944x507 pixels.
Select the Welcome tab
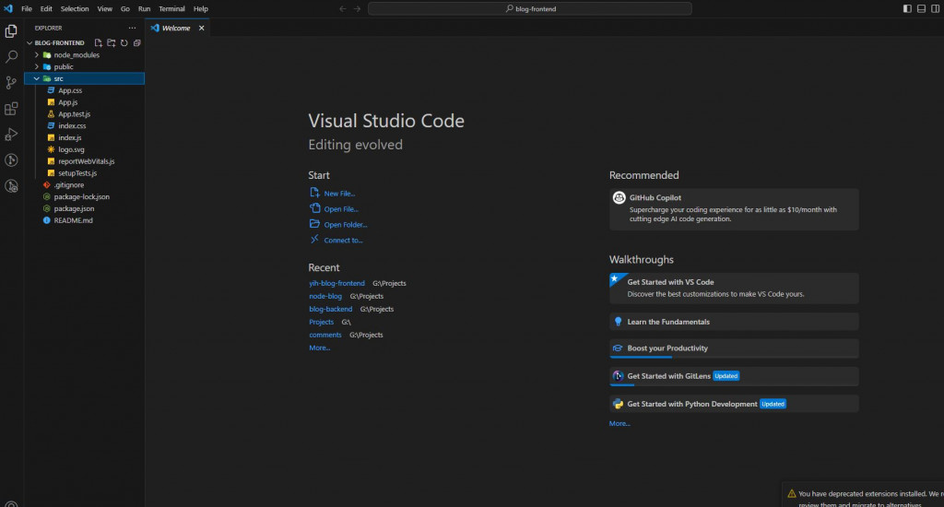(176, 28)
